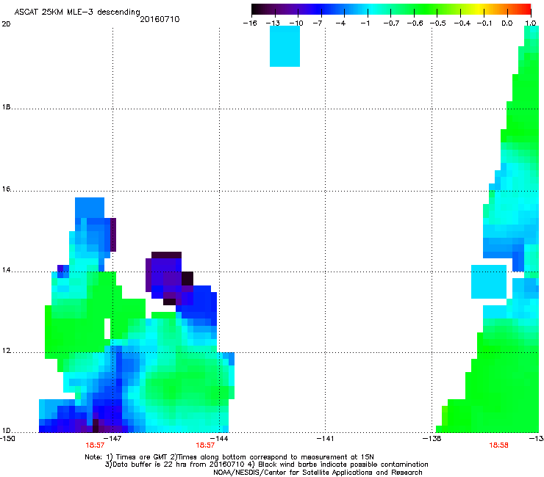The image size is (544, 477).
Task: Click the black end of the color bar
Action: (255, 10)
